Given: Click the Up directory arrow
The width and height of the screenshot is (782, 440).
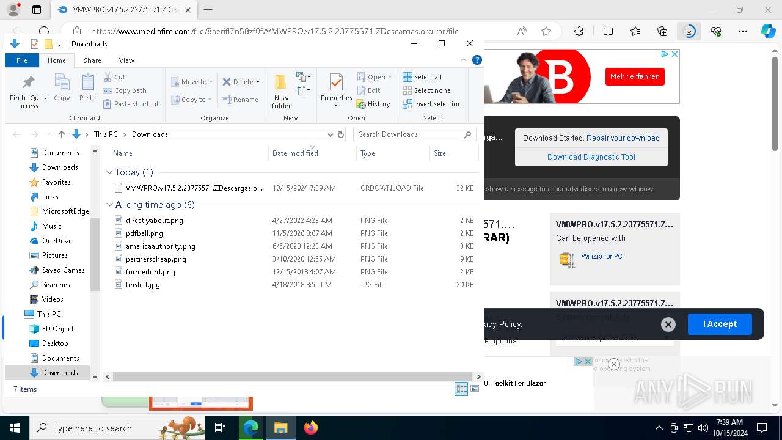Looking at the screenshot, I should tap(61, 134).
